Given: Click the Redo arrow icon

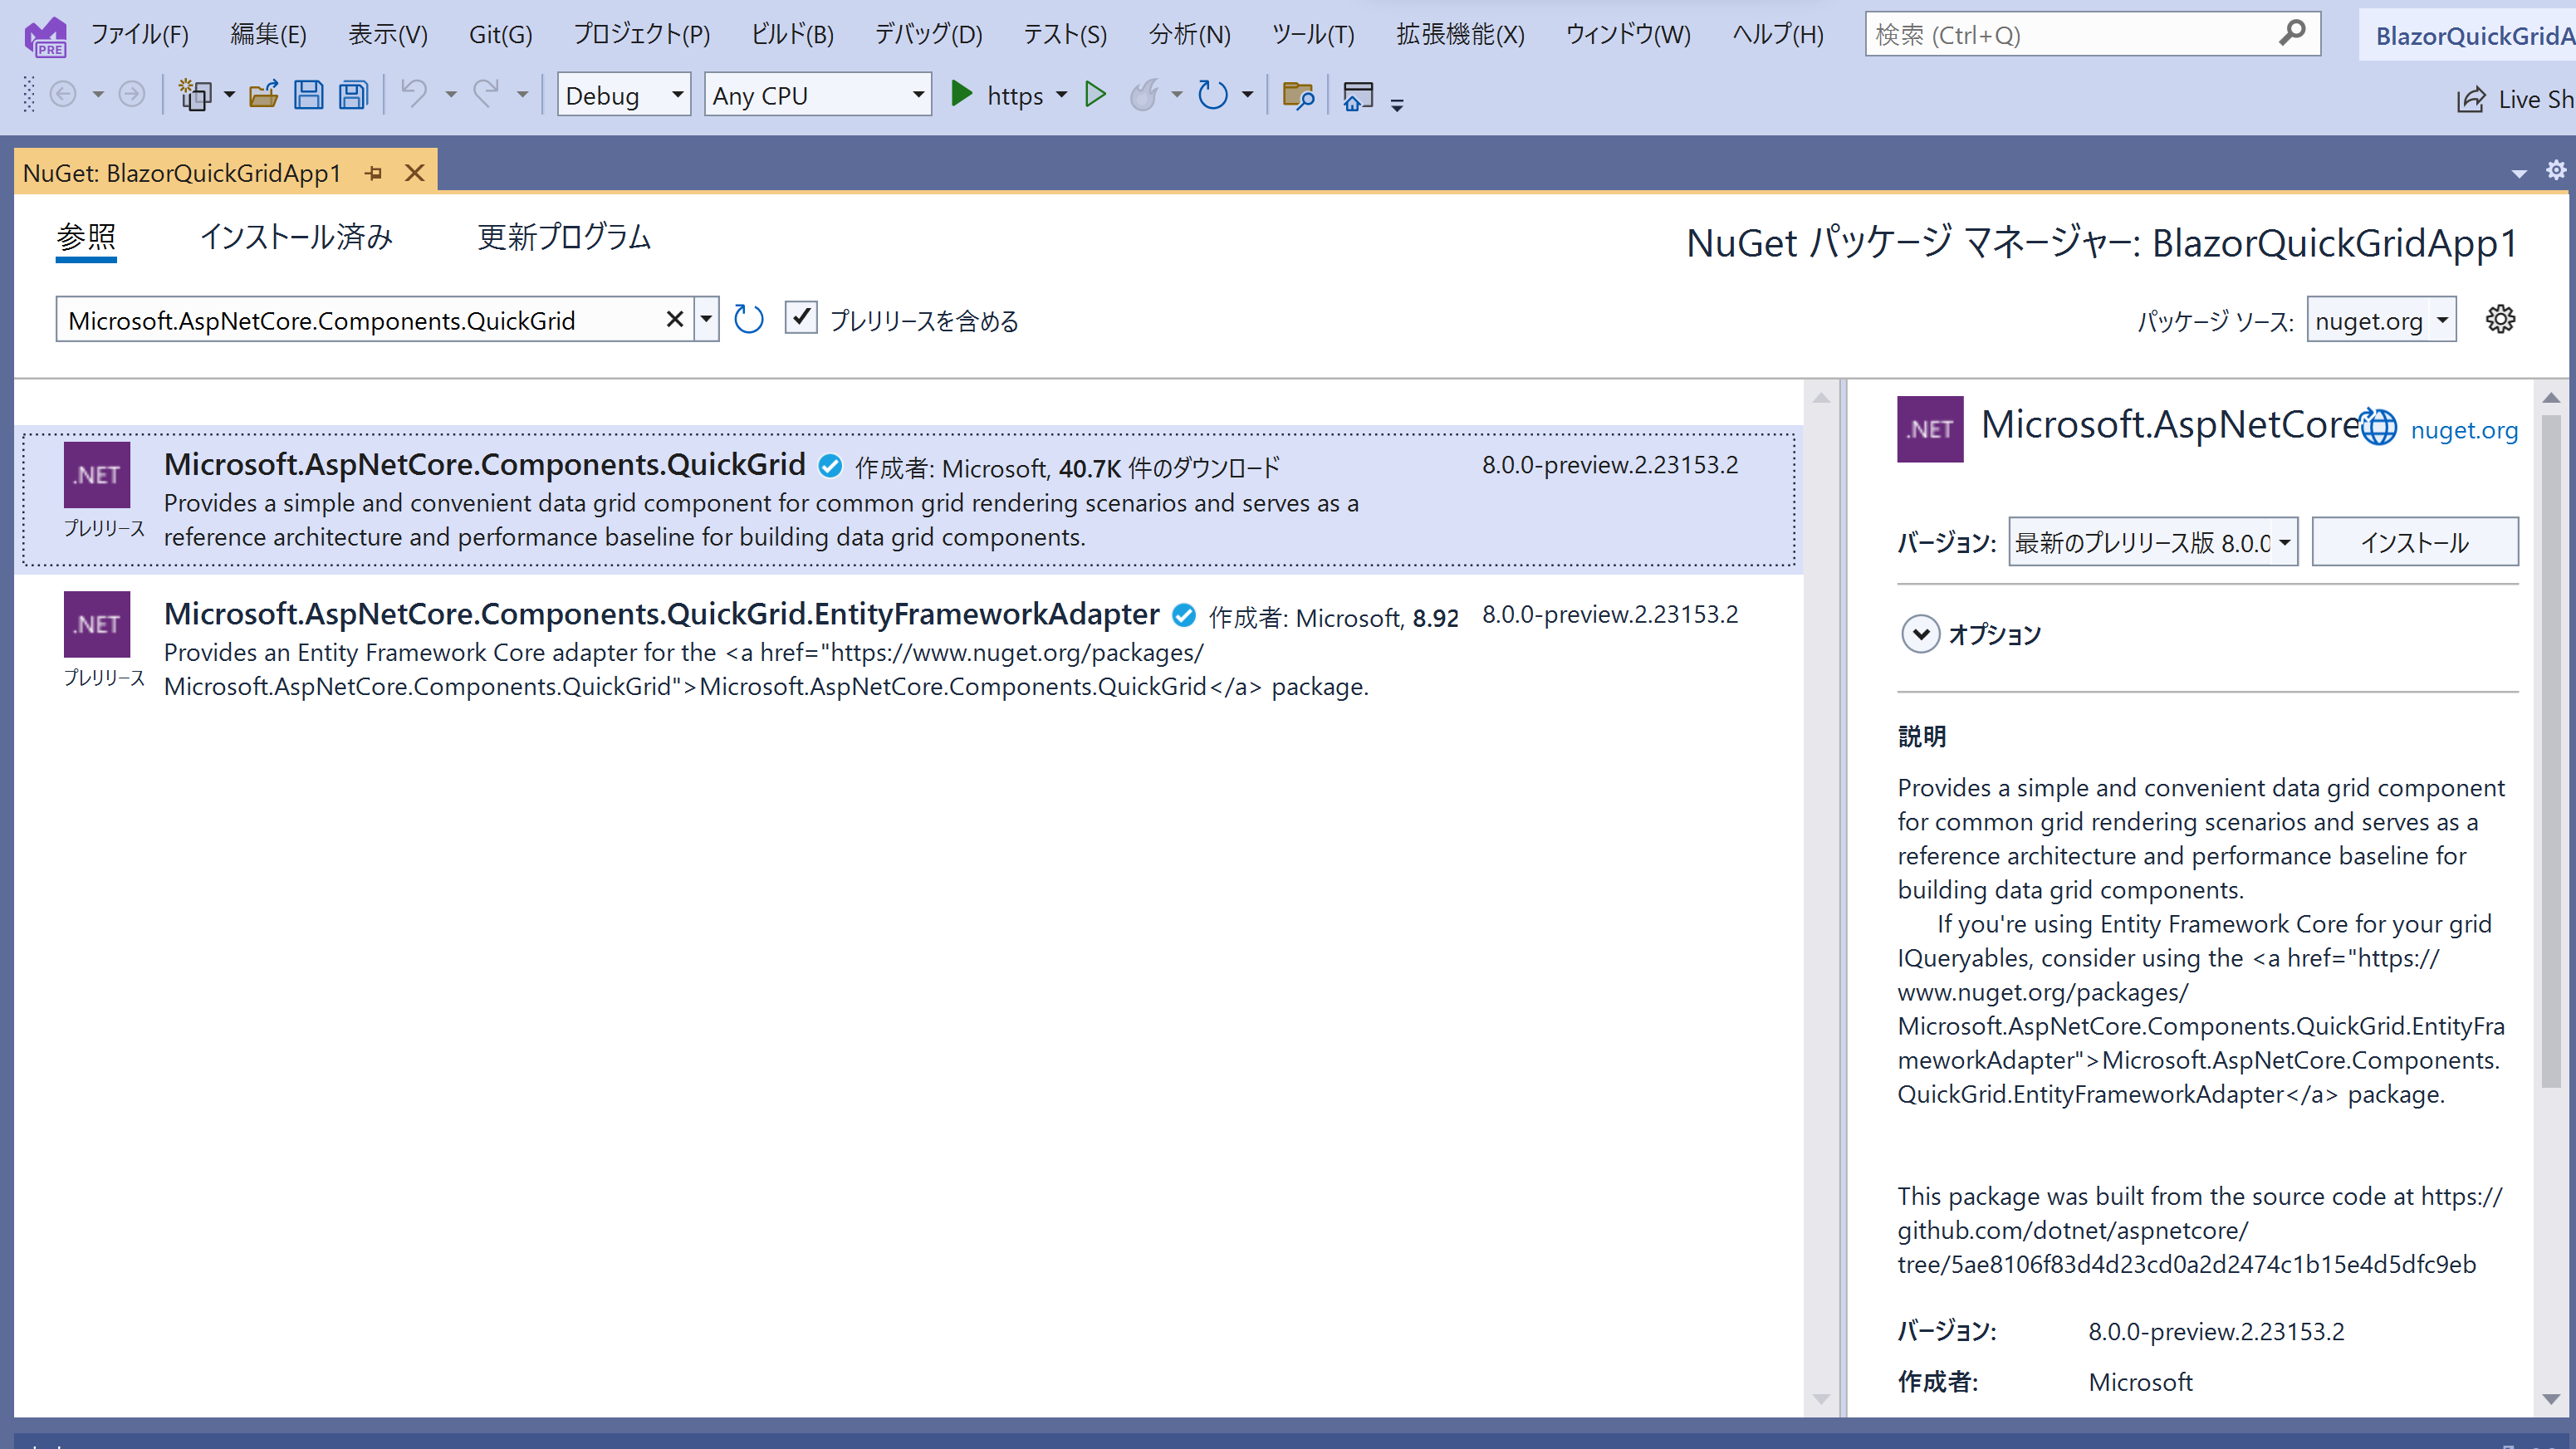Looking at the screenshot, I should [x=486, y=95].
